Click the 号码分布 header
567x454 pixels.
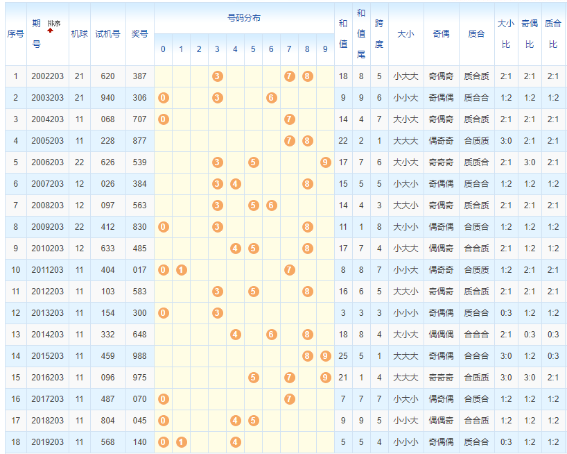point(244,18)
